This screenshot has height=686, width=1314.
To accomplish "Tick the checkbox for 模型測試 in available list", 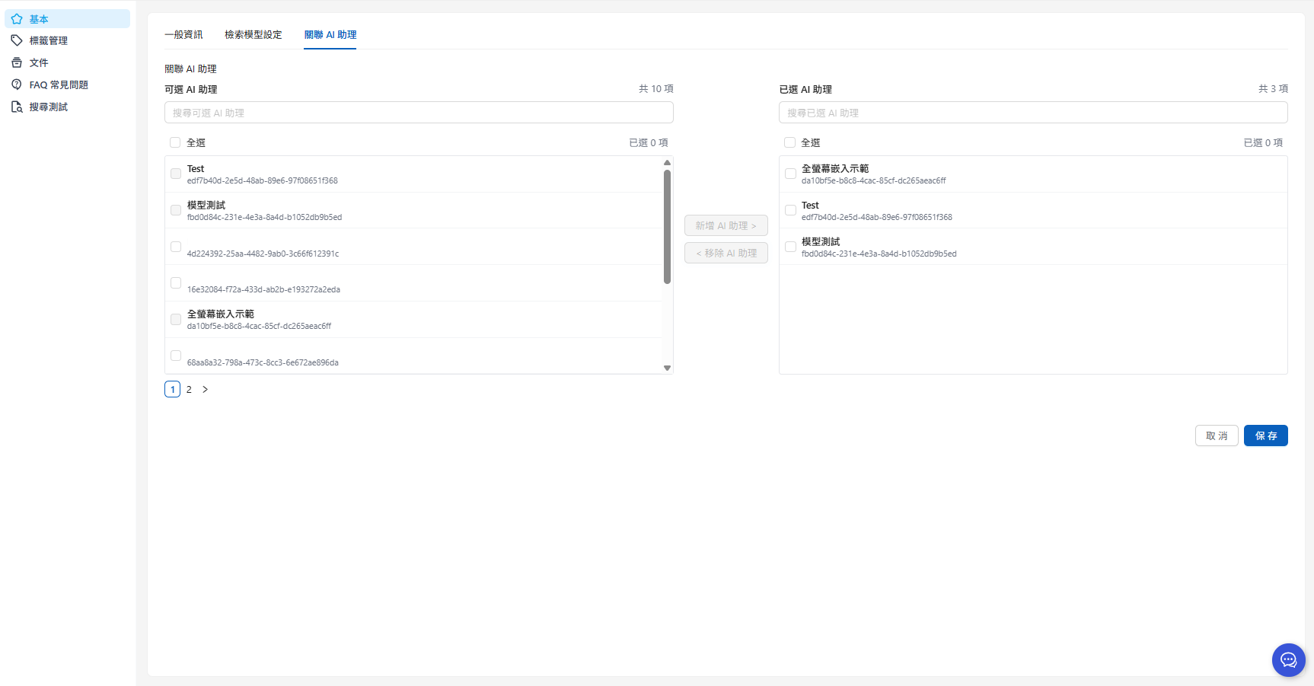I will pos(176,210).
